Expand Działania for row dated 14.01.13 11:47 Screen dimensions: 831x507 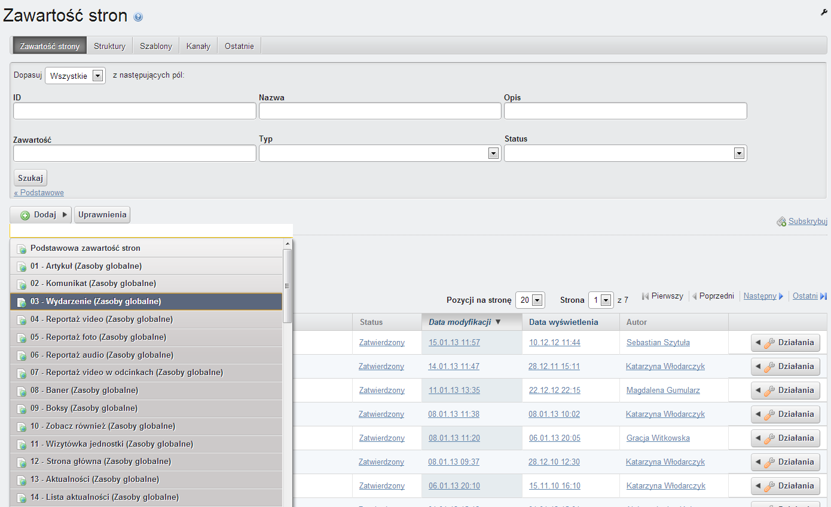pos(786,367)
